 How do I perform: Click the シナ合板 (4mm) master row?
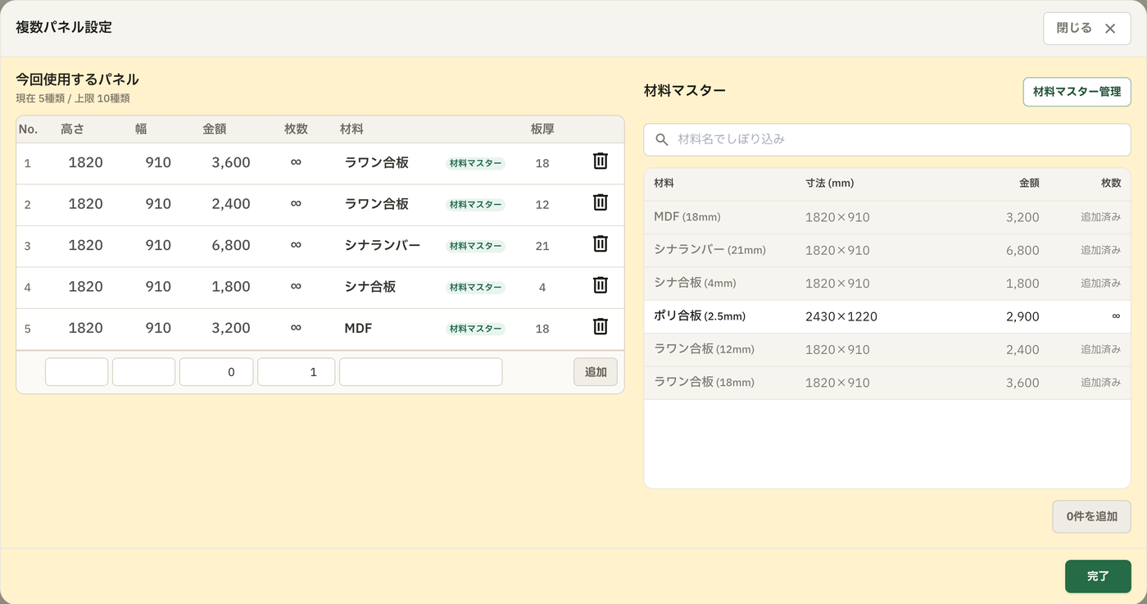[887, 284]
